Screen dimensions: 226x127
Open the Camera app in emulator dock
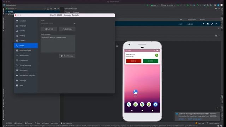click(155, 104)
